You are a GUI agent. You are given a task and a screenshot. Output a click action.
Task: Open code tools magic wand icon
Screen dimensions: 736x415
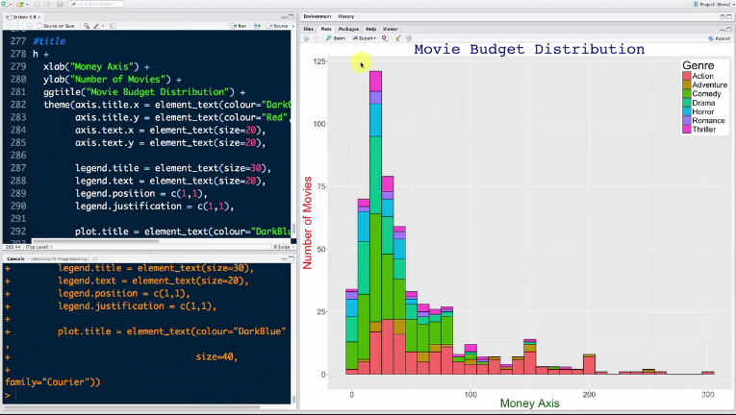click(96, 26)
